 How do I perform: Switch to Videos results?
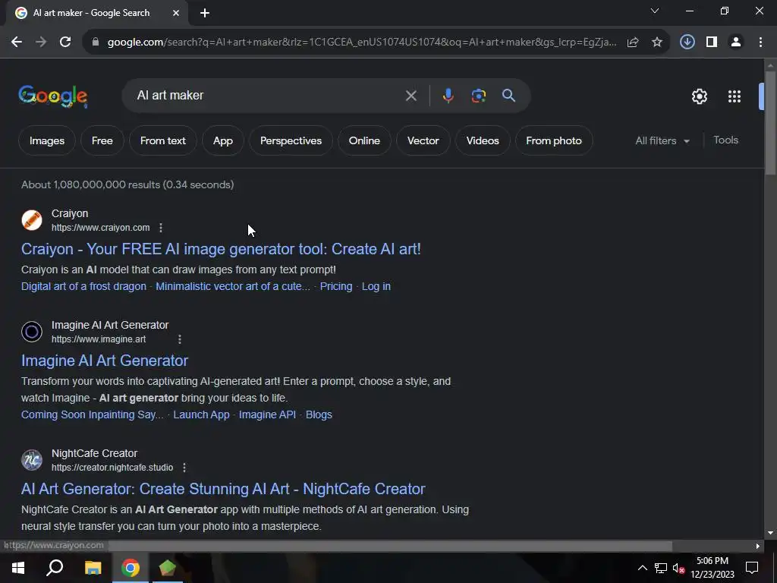pos(483,140)
